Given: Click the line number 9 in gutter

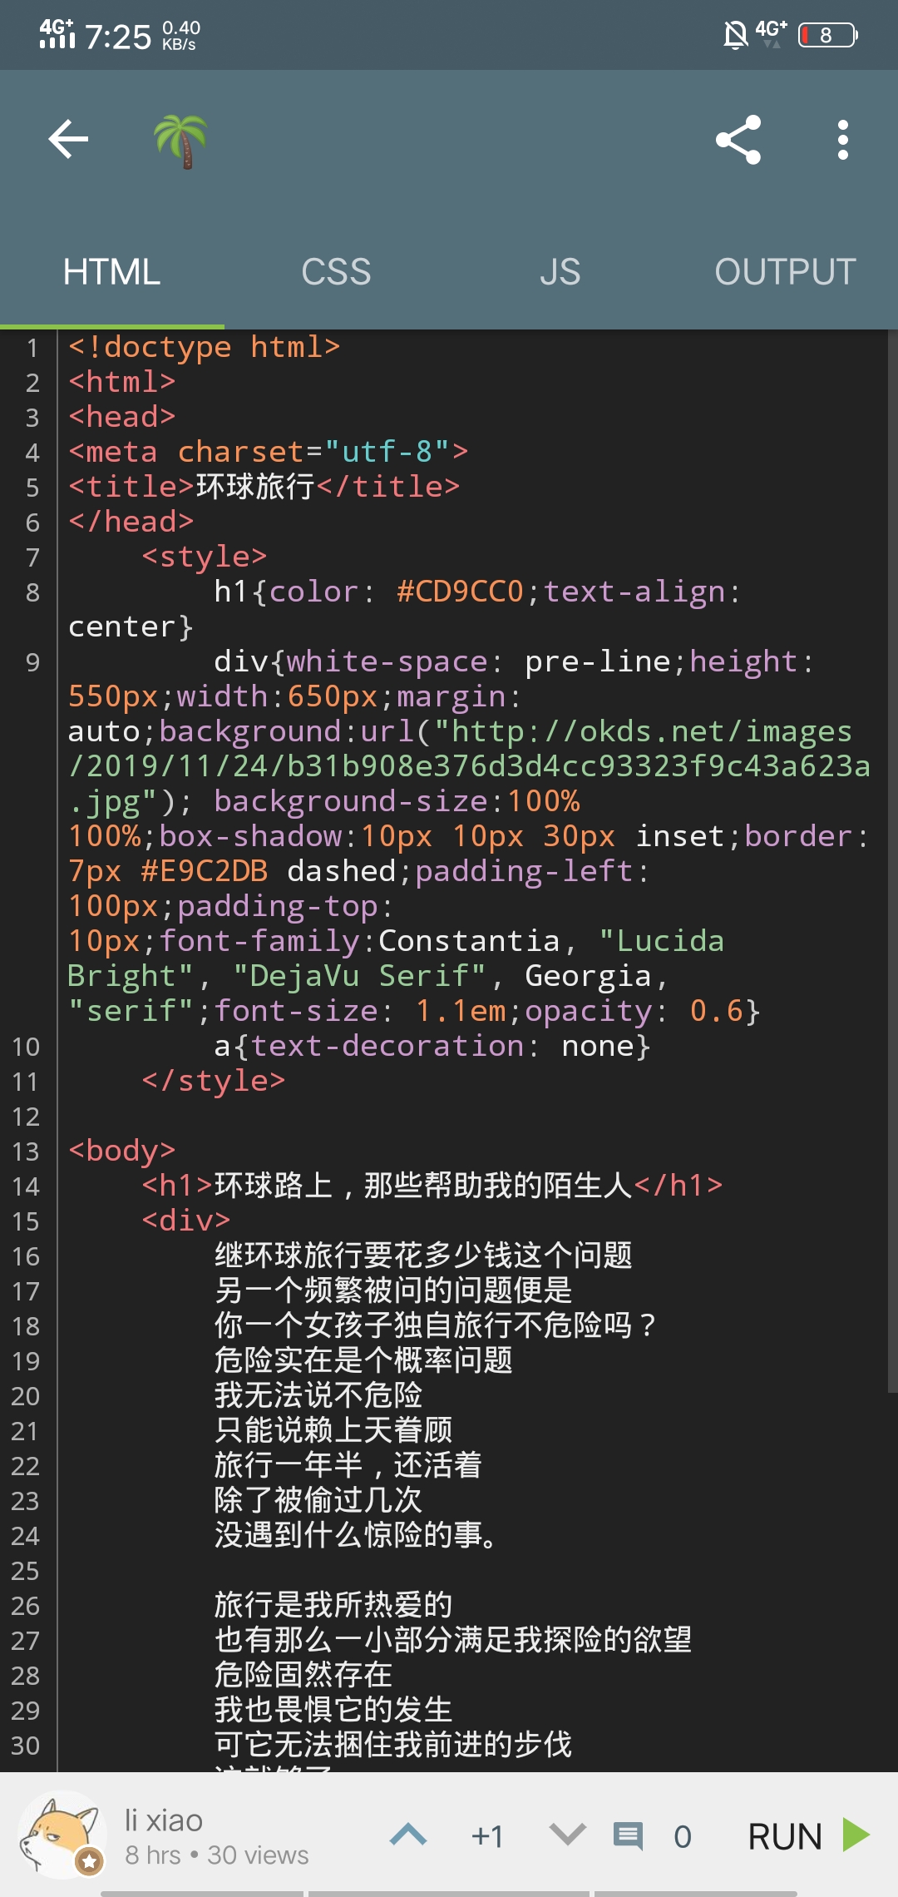Looking at the screenshot, I should (x=32, y=662).
